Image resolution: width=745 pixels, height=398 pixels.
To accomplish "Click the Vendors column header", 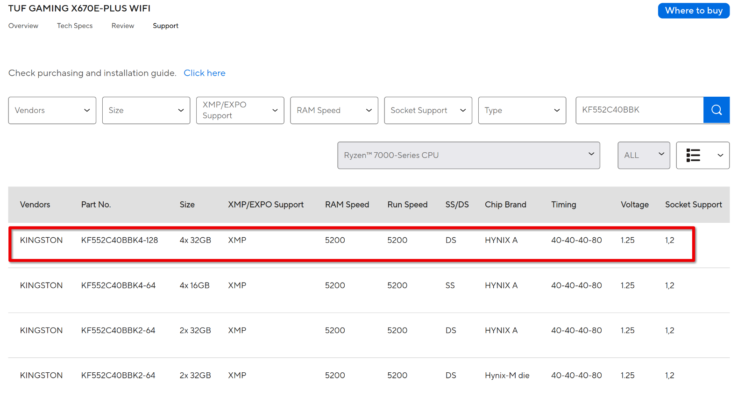I will [35, 205].
